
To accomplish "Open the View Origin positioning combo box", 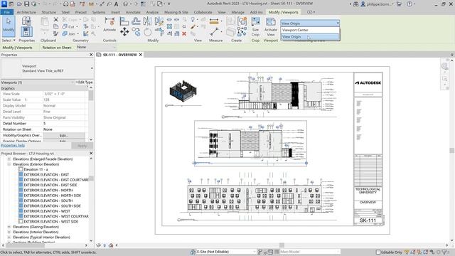I will (310, 23).
